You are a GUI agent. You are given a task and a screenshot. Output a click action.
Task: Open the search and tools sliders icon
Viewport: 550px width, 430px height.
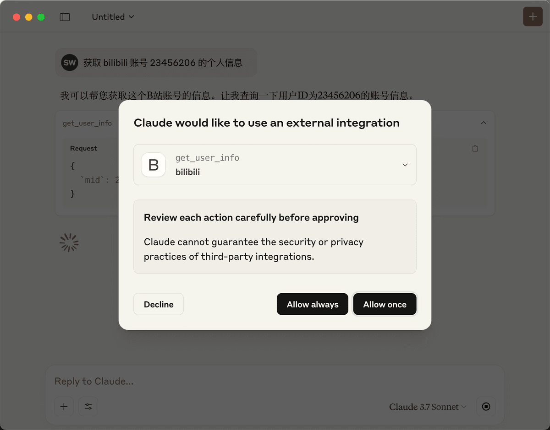click(x=88, y=407)
